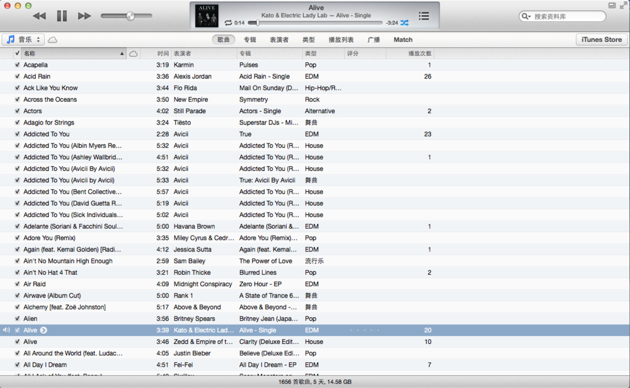Skip to next track with fast-forward button
The width and height of the screenshot is (630, 388).
(x=84, y=16)
